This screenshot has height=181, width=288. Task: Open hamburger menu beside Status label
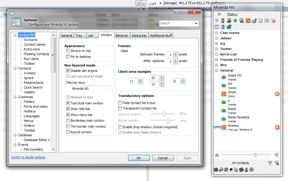coord(219,14)
